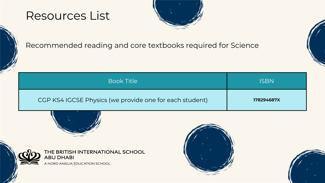Select the "Resources List" slide title
The width and height of the screenshot is (325, 183).
click(x=68, y=16)
